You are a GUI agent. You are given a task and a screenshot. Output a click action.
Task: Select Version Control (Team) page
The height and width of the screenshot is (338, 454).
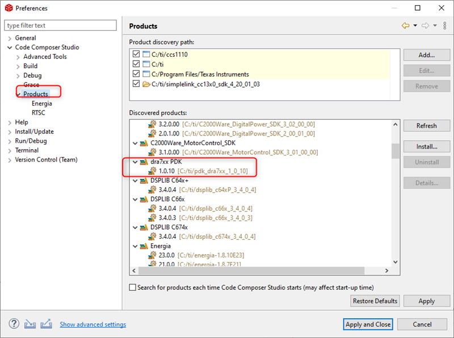coord(47,159)
